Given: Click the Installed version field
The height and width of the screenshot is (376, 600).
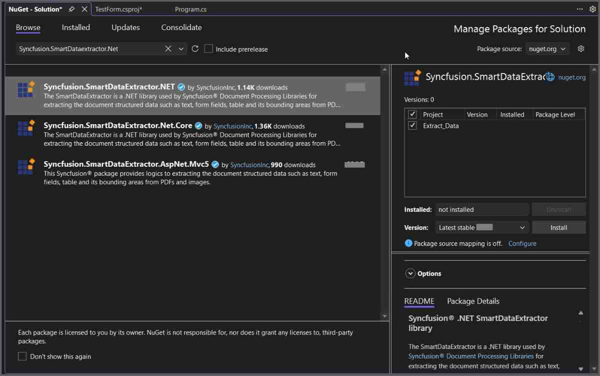Looking at the screenshot, I should pyautogui.click(x=482, y=209).
